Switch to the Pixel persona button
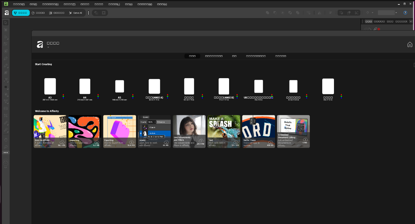The image size is (415, 224). tap(38, 13)
